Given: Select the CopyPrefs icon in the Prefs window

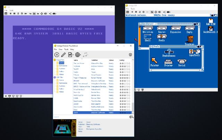Looking at the screenshot, I should click(194, 53).
